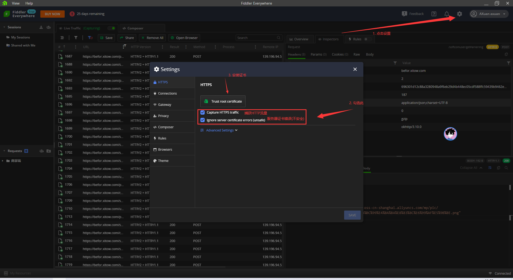The image size is (513, 280).
Task: Open the URL column options menu
Action: [123, 47]
